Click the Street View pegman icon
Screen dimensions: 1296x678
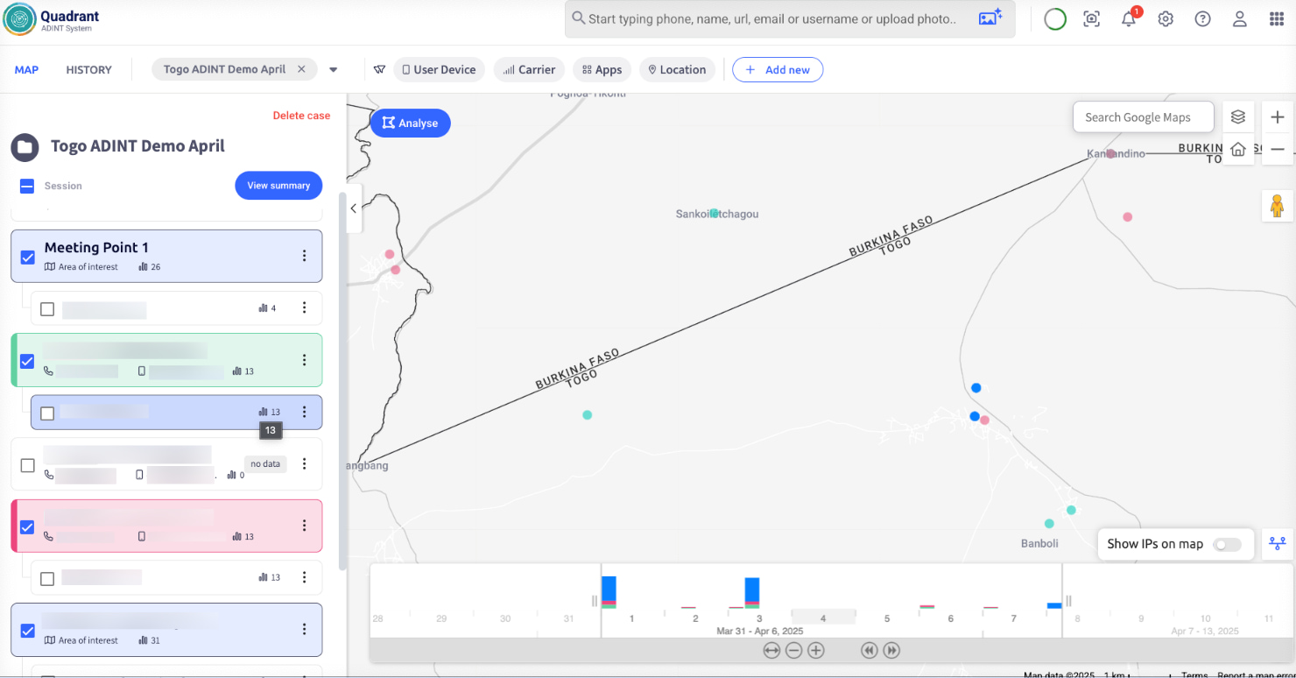coord(1276,206)
